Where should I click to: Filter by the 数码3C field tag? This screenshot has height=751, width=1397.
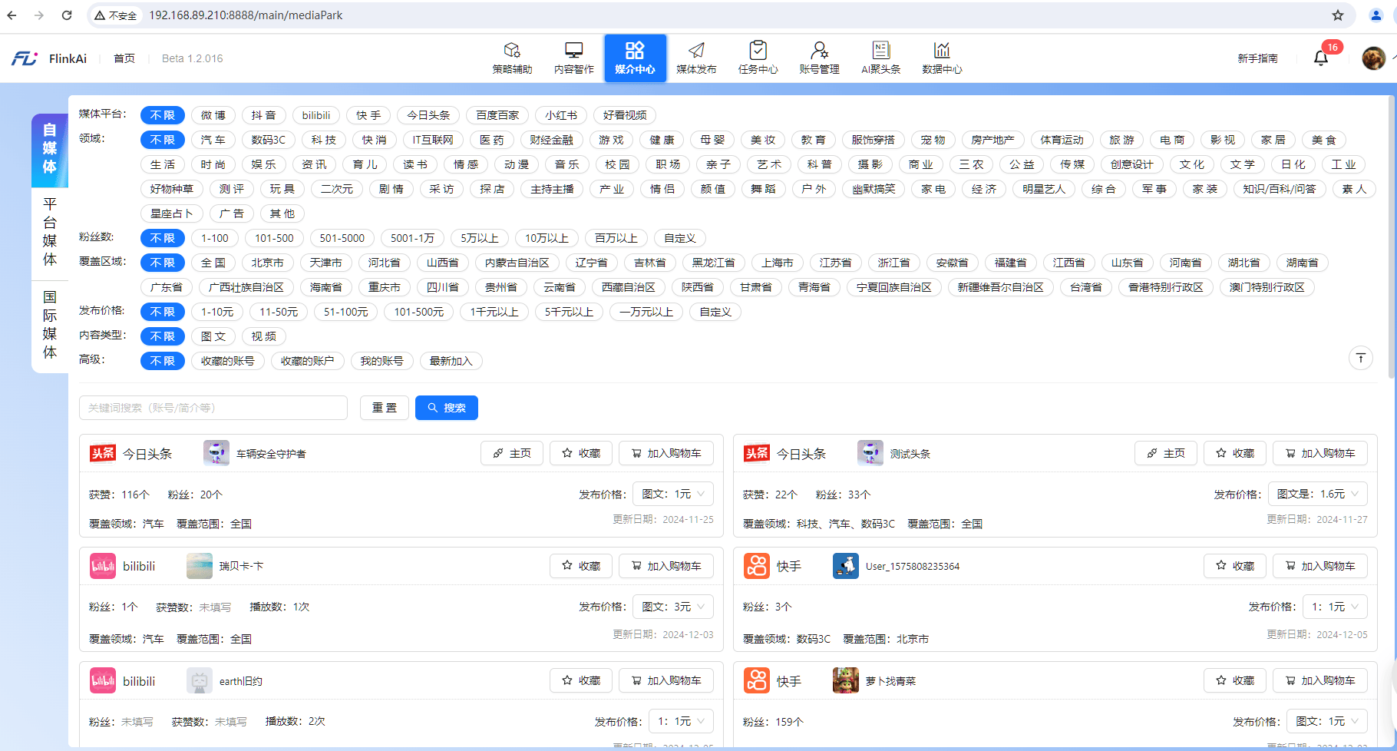tap(269, 140)
